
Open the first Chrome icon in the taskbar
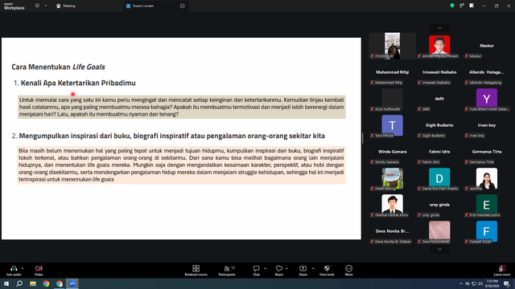46,283
